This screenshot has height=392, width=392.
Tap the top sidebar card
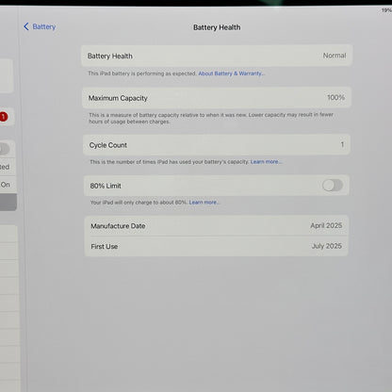[x=7, y=75]
